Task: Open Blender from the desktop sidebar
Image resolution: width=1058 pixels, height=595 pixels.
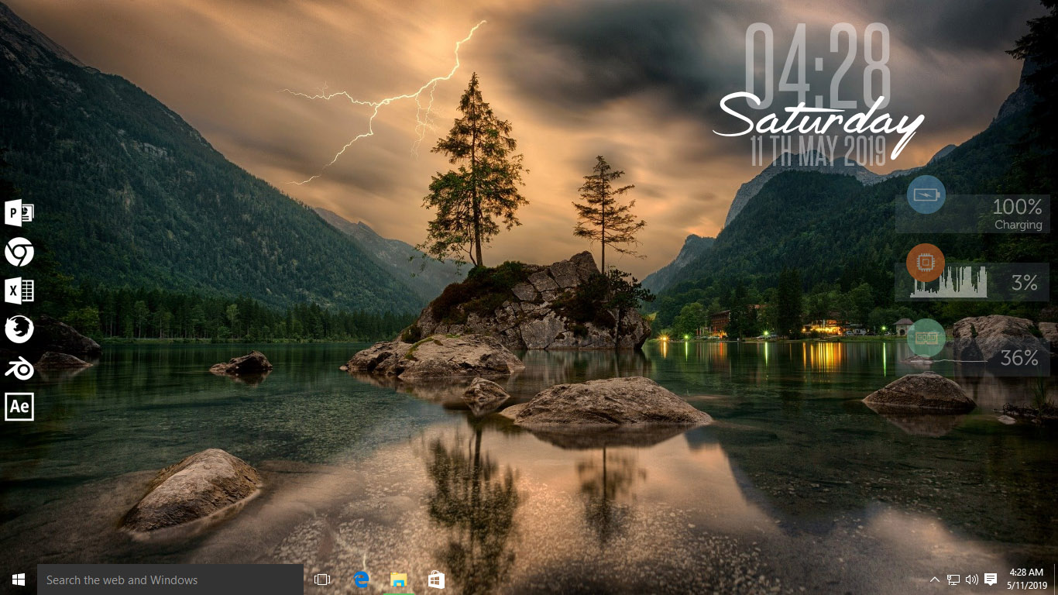Action: [x=19, y=368]
